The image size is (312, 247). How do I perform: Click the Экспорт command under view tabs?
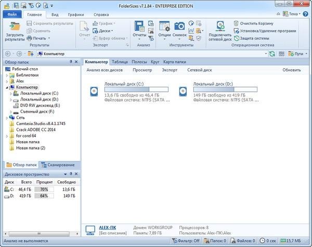(x=170, y=70)
